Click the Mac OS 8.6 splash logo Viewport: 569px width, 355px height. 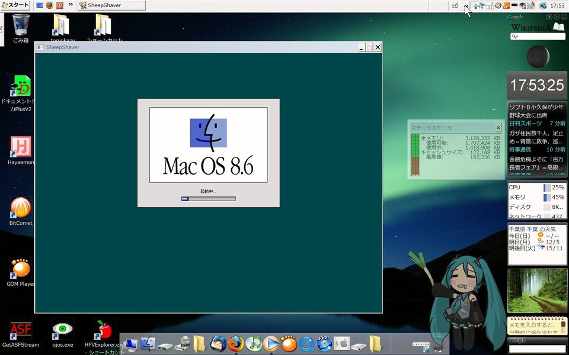click(x=208, y=145)
